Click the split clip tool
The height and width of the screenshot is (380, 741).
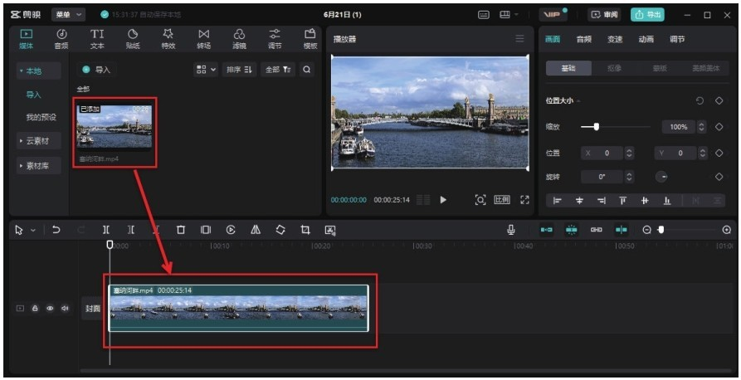click(106, 230)
